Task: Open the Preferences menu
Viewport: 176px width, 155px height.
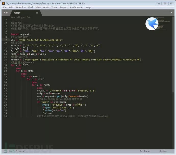Action: (x=76, y=7)
